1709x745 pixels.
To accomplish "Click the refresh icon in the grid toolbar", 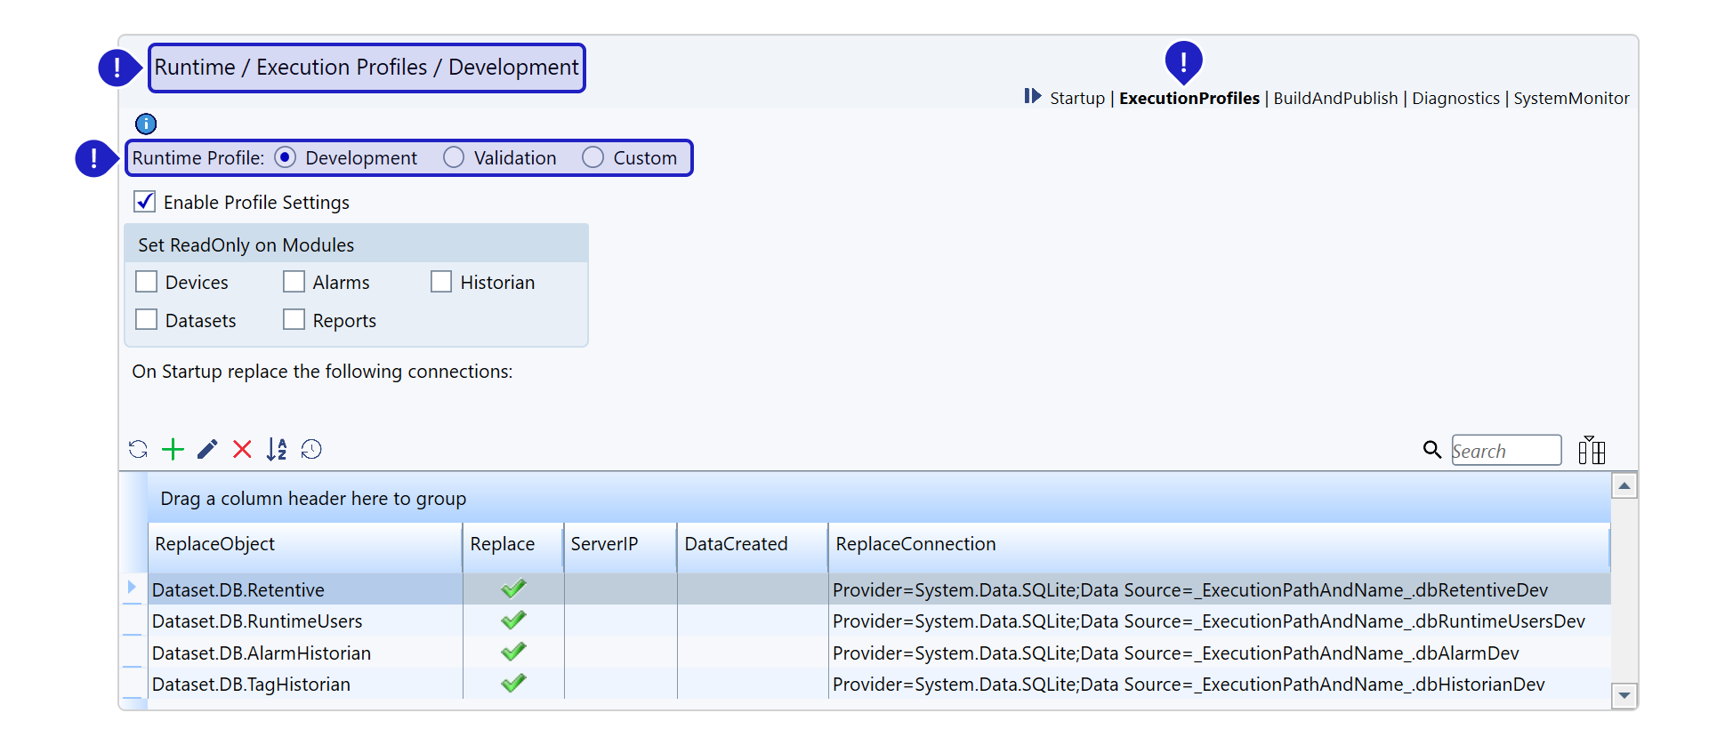I will click(x=138, y=450).
